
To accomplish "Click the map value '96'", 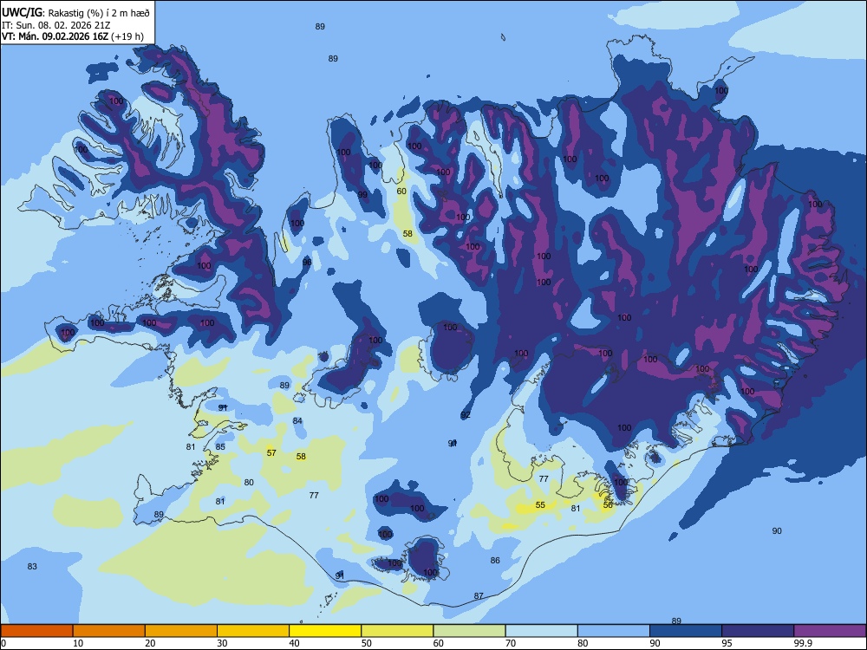I will 307,263.
